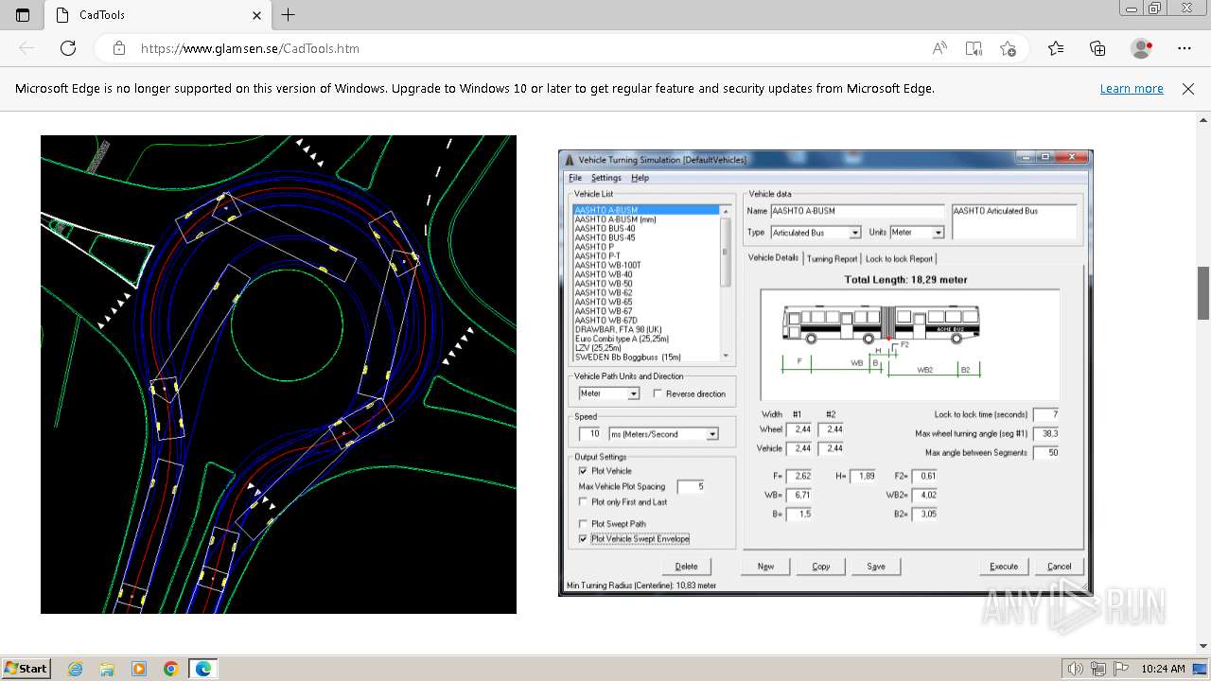This screenshot has height=681, width=1211.
Task: Click the Delete button
Action: 686,567
